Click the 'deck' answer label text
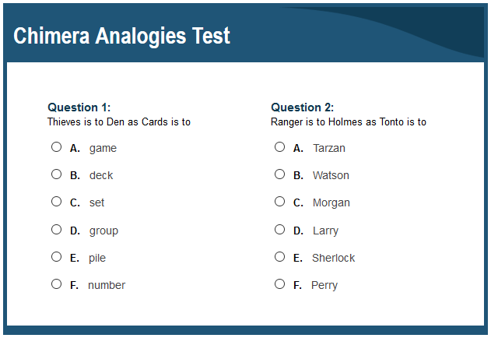Screen dimensions: 491x338 tap(101, 175)
